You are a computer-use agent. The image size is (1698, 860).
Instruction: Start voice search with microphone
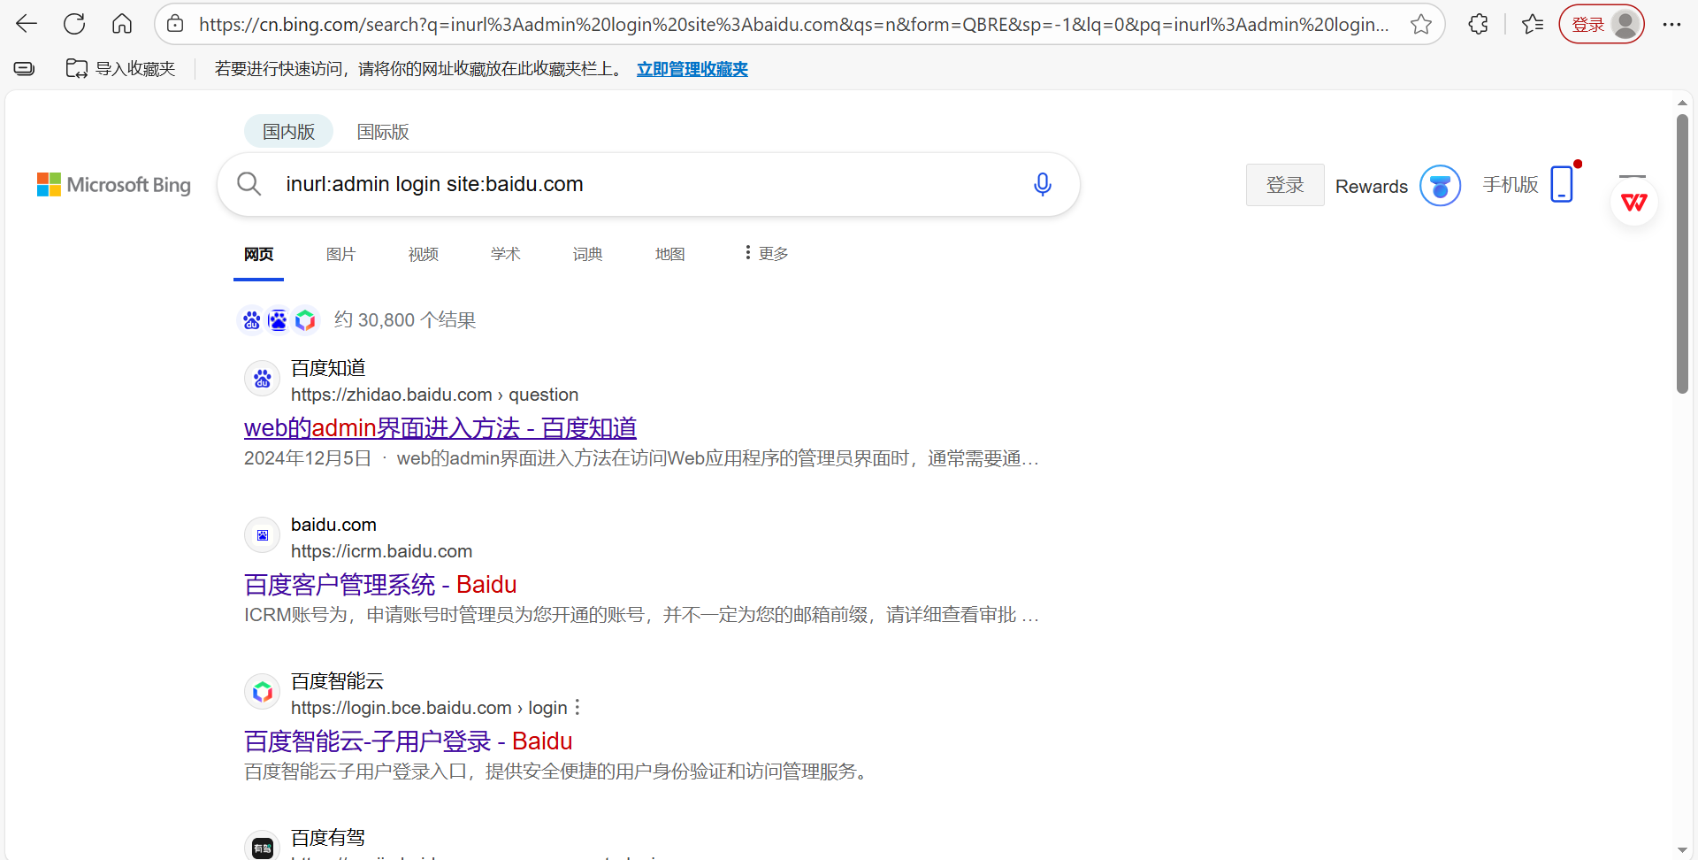point(1043,184)
